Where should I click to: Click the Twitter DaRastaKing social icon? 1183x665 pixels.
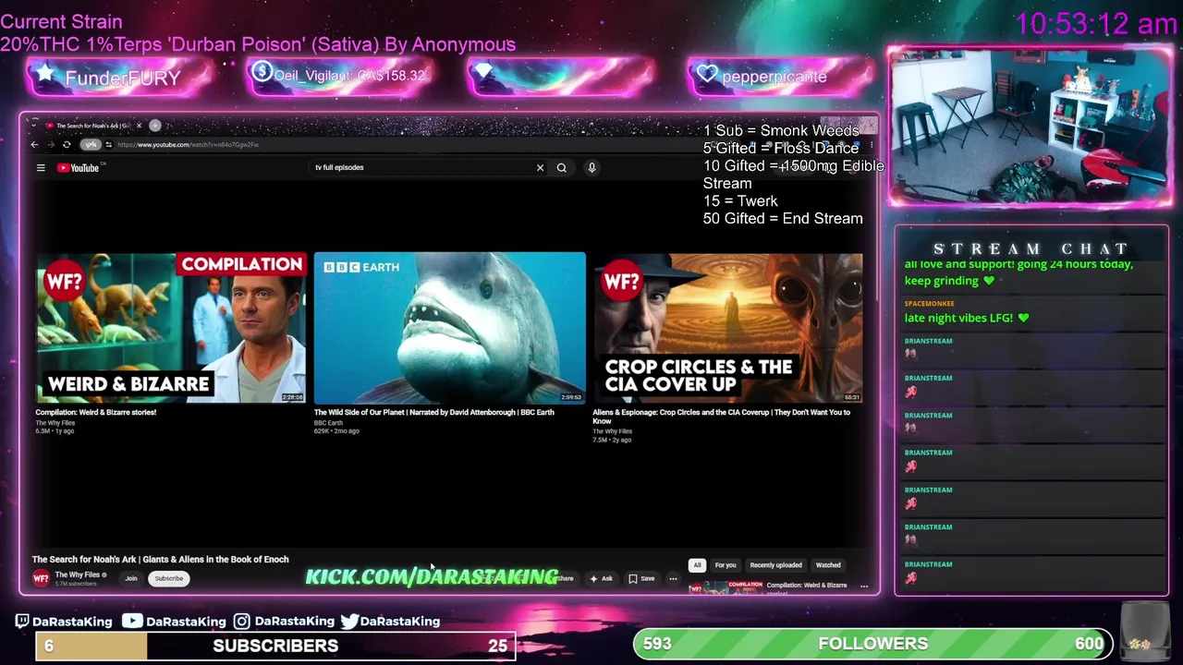coord(349,622)
